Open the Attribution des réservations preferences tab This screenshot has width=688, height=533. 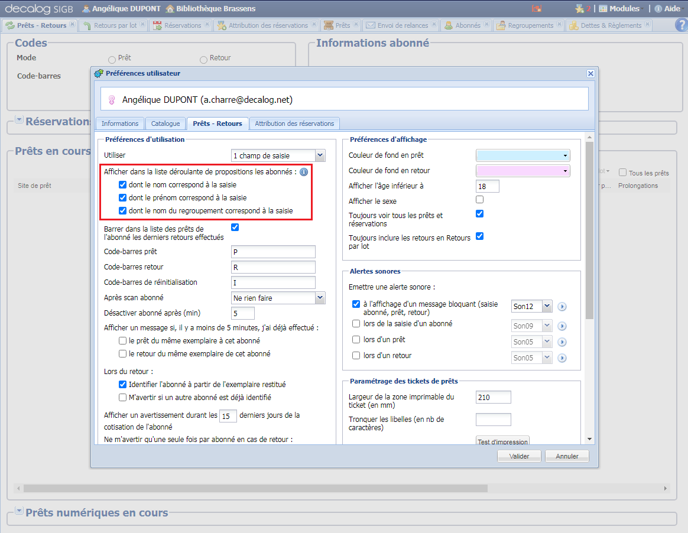coord(294,123)
